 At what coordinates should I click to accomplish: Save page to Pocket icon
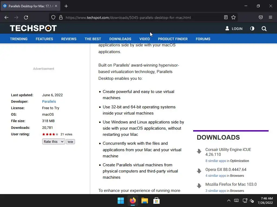click(261, 17)
